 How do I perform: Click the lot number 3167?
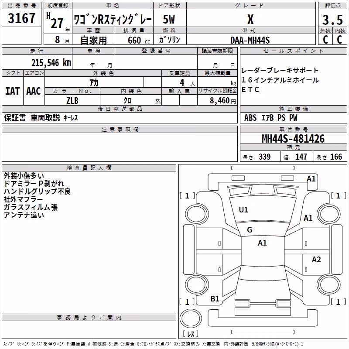(21, 18)
